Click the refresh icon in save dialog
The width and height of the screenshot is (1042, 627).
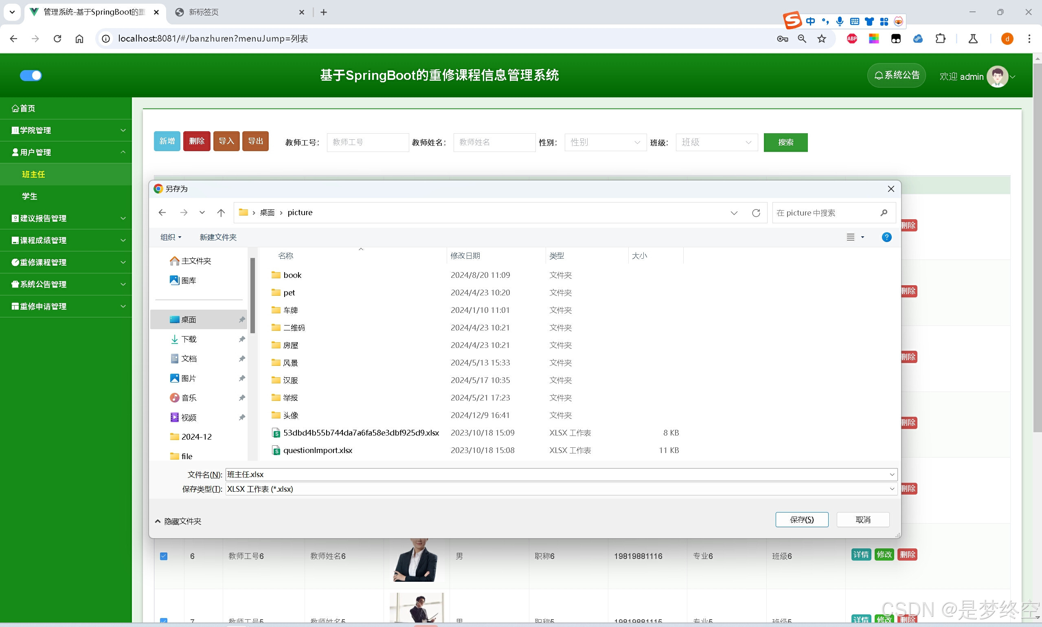(x=756, y=213)
